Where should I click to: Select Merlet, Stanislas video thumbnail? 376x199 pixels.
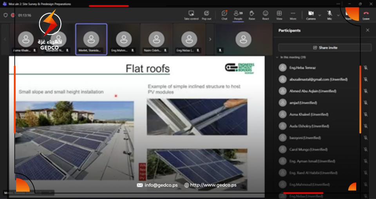point(91,39)
